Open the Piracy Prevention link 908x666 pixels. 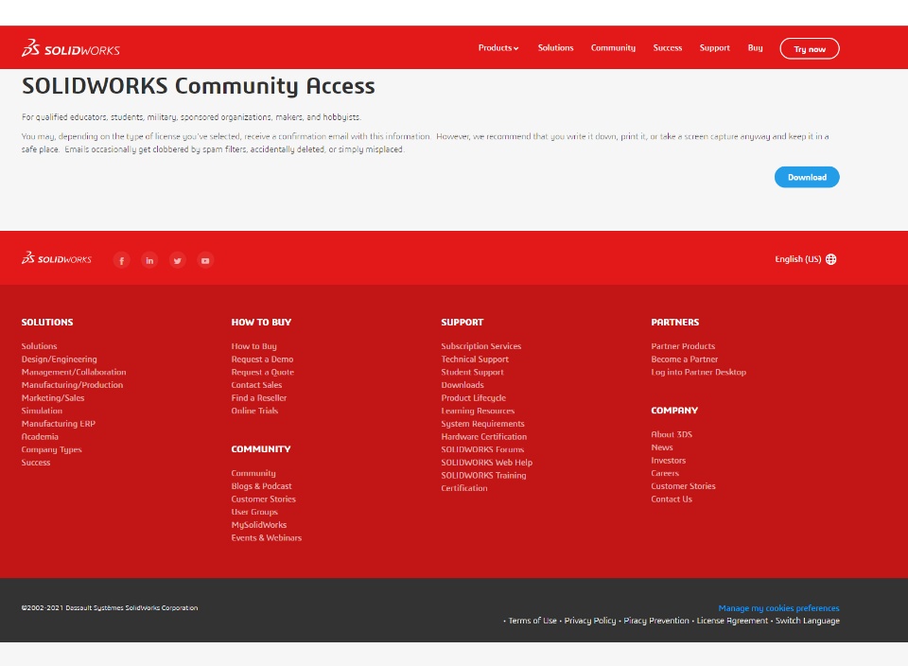[656, 621]
